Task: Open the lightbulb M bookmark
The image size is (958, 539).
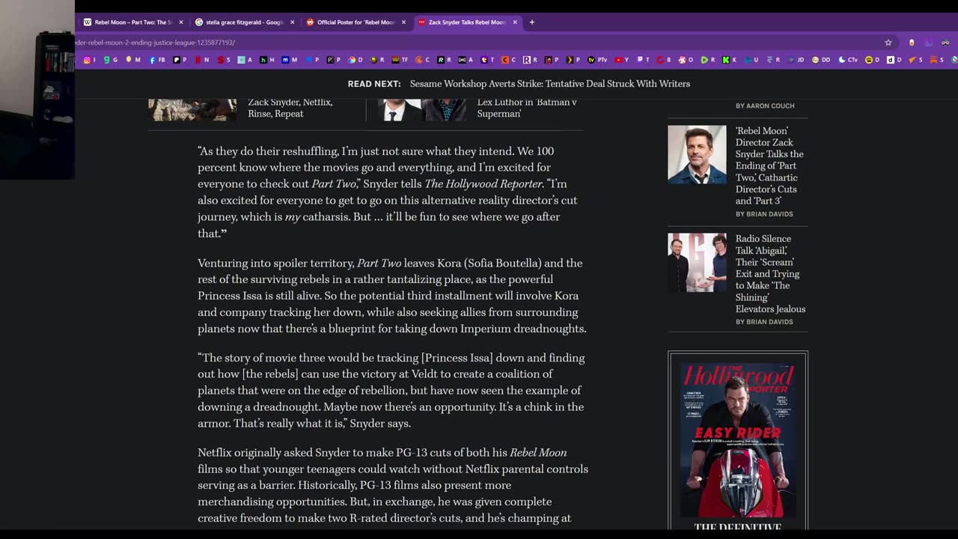Action: 133,60
